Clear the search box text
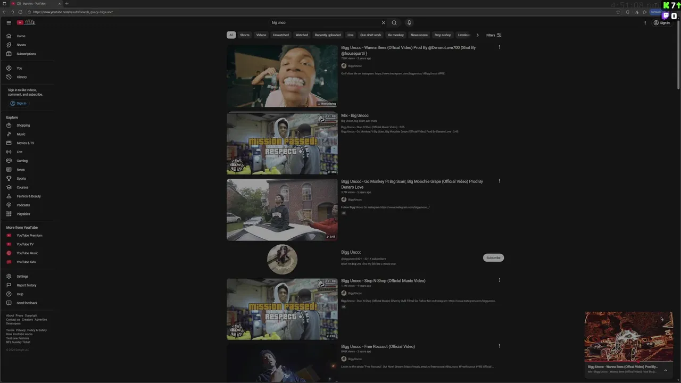Viewport: 681px width, 383px height. 383,22
